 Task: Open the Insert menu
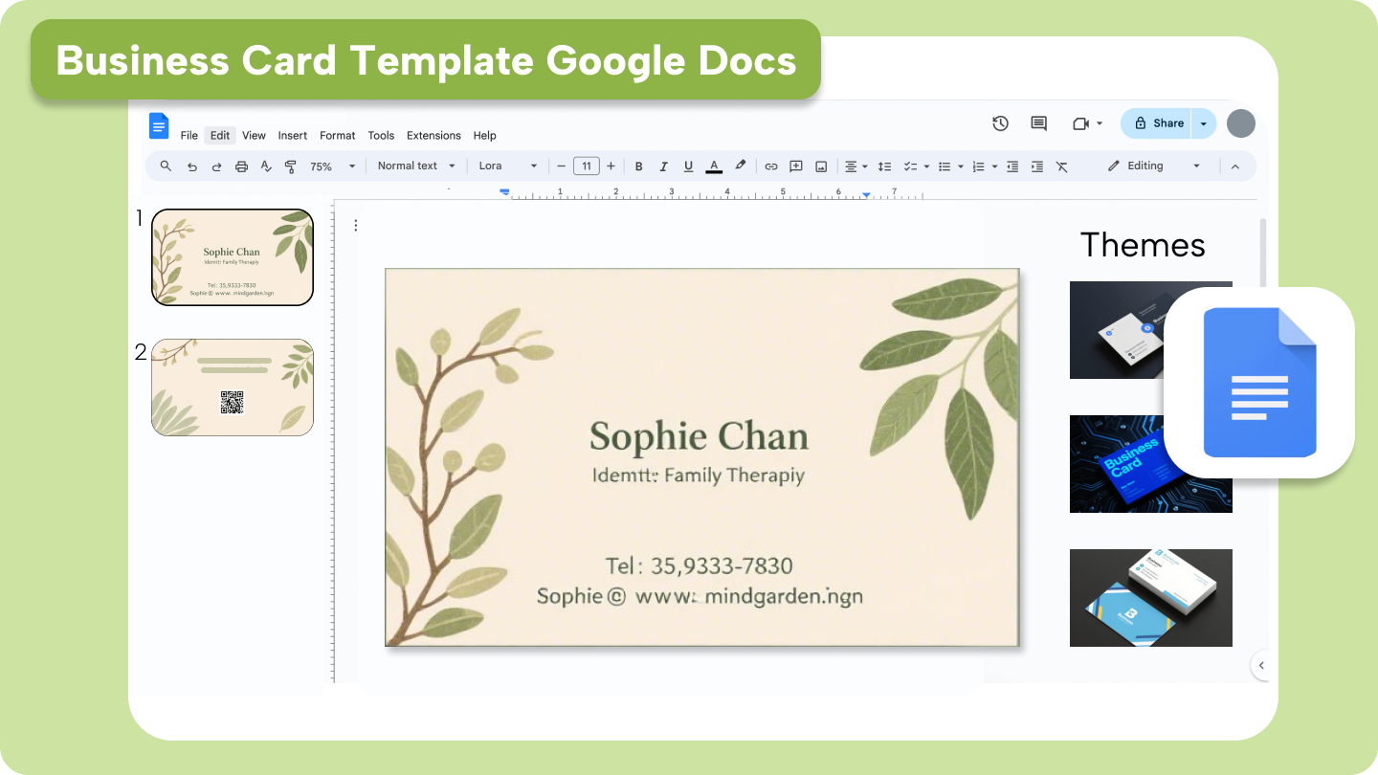coord(292,135)
